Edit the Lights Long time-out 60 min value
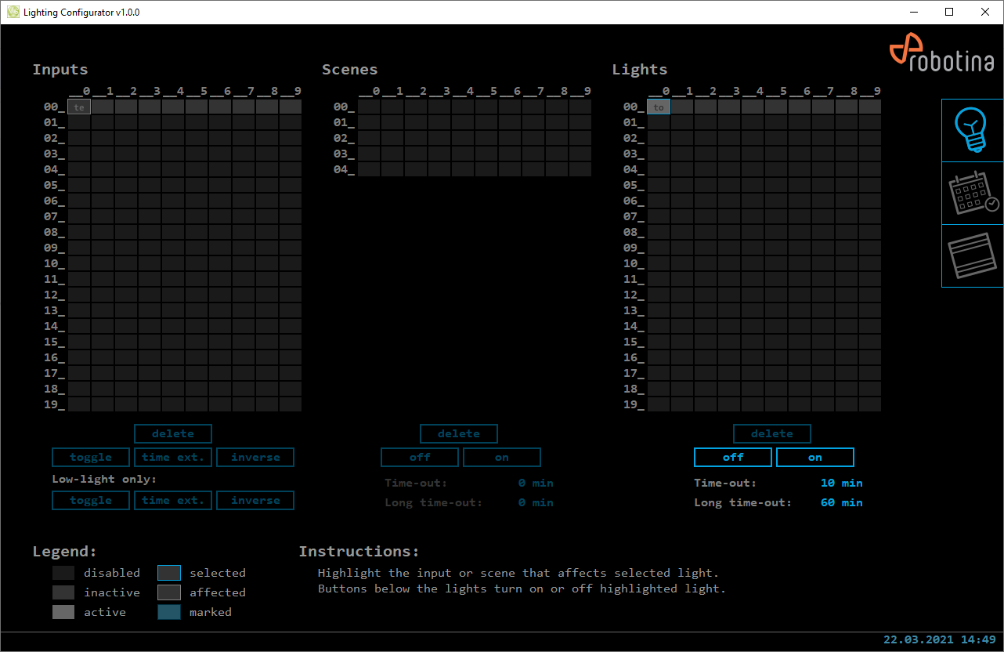 [x=841, y=503]
